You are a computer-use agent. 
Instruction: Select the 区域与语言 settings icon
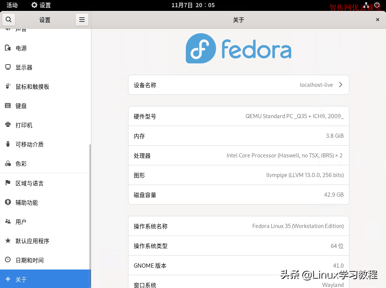[8, 183]
